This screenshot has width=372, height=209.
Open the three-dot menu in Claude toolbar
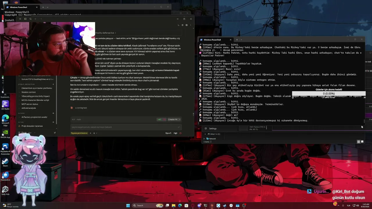click(x=190, y=25)
